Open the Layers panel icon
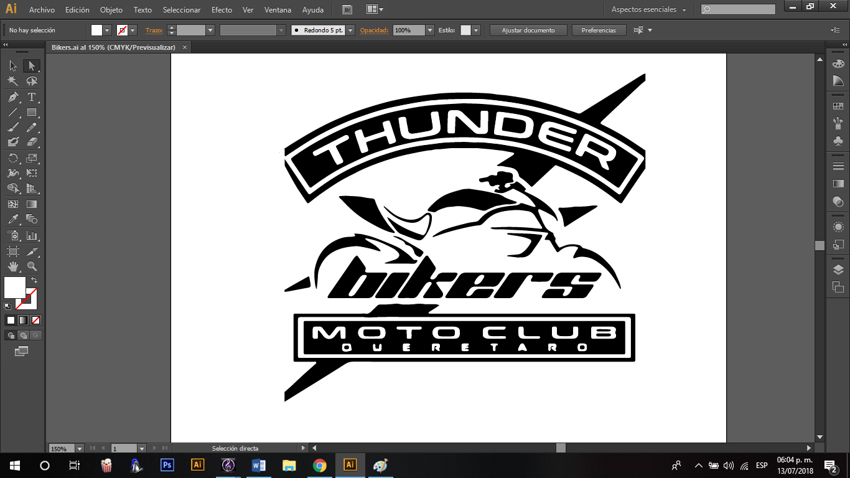The width and height of the screenshot is (850, 478). pos(838,269)
